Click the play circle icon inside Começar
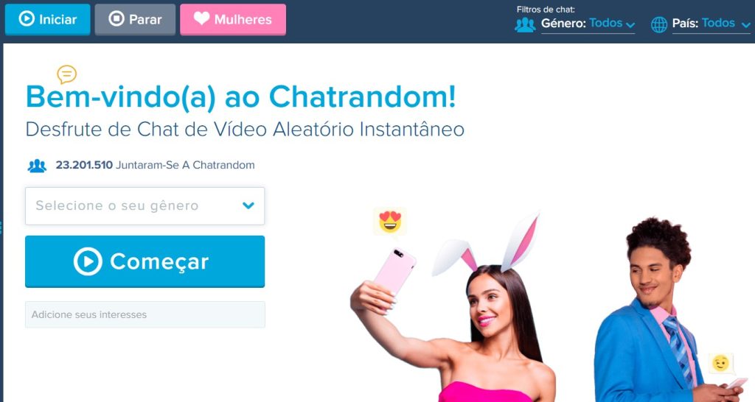This screenshot has height=402, width=755. point(88,261)
